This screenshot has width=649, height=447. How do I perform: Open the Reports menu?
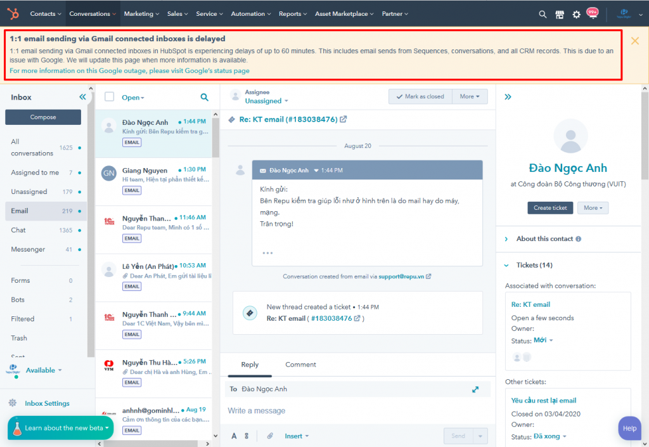click(293, 14)
